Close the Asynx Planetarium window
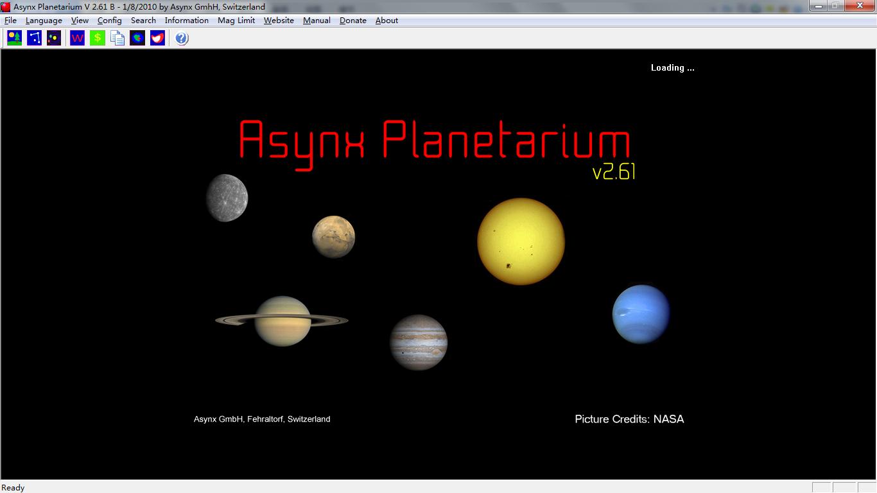The image size is (877, 493). point(860,6)
